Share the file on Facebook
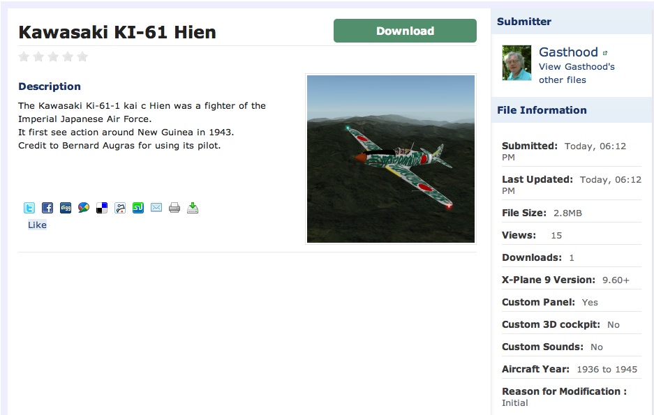654x415 pixels. point(47,208)
